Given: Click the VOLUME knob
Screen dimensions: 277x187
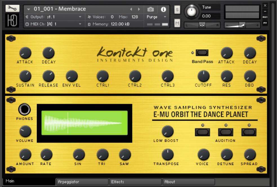Looking at the screenshot, I should 25,131.
